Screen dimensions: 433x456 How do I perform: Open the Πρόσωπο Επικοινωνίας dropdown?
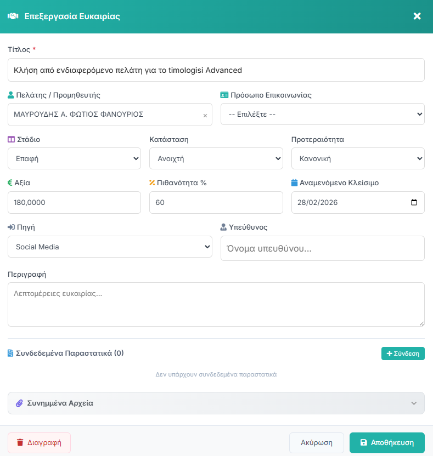(x=322, y=114)
